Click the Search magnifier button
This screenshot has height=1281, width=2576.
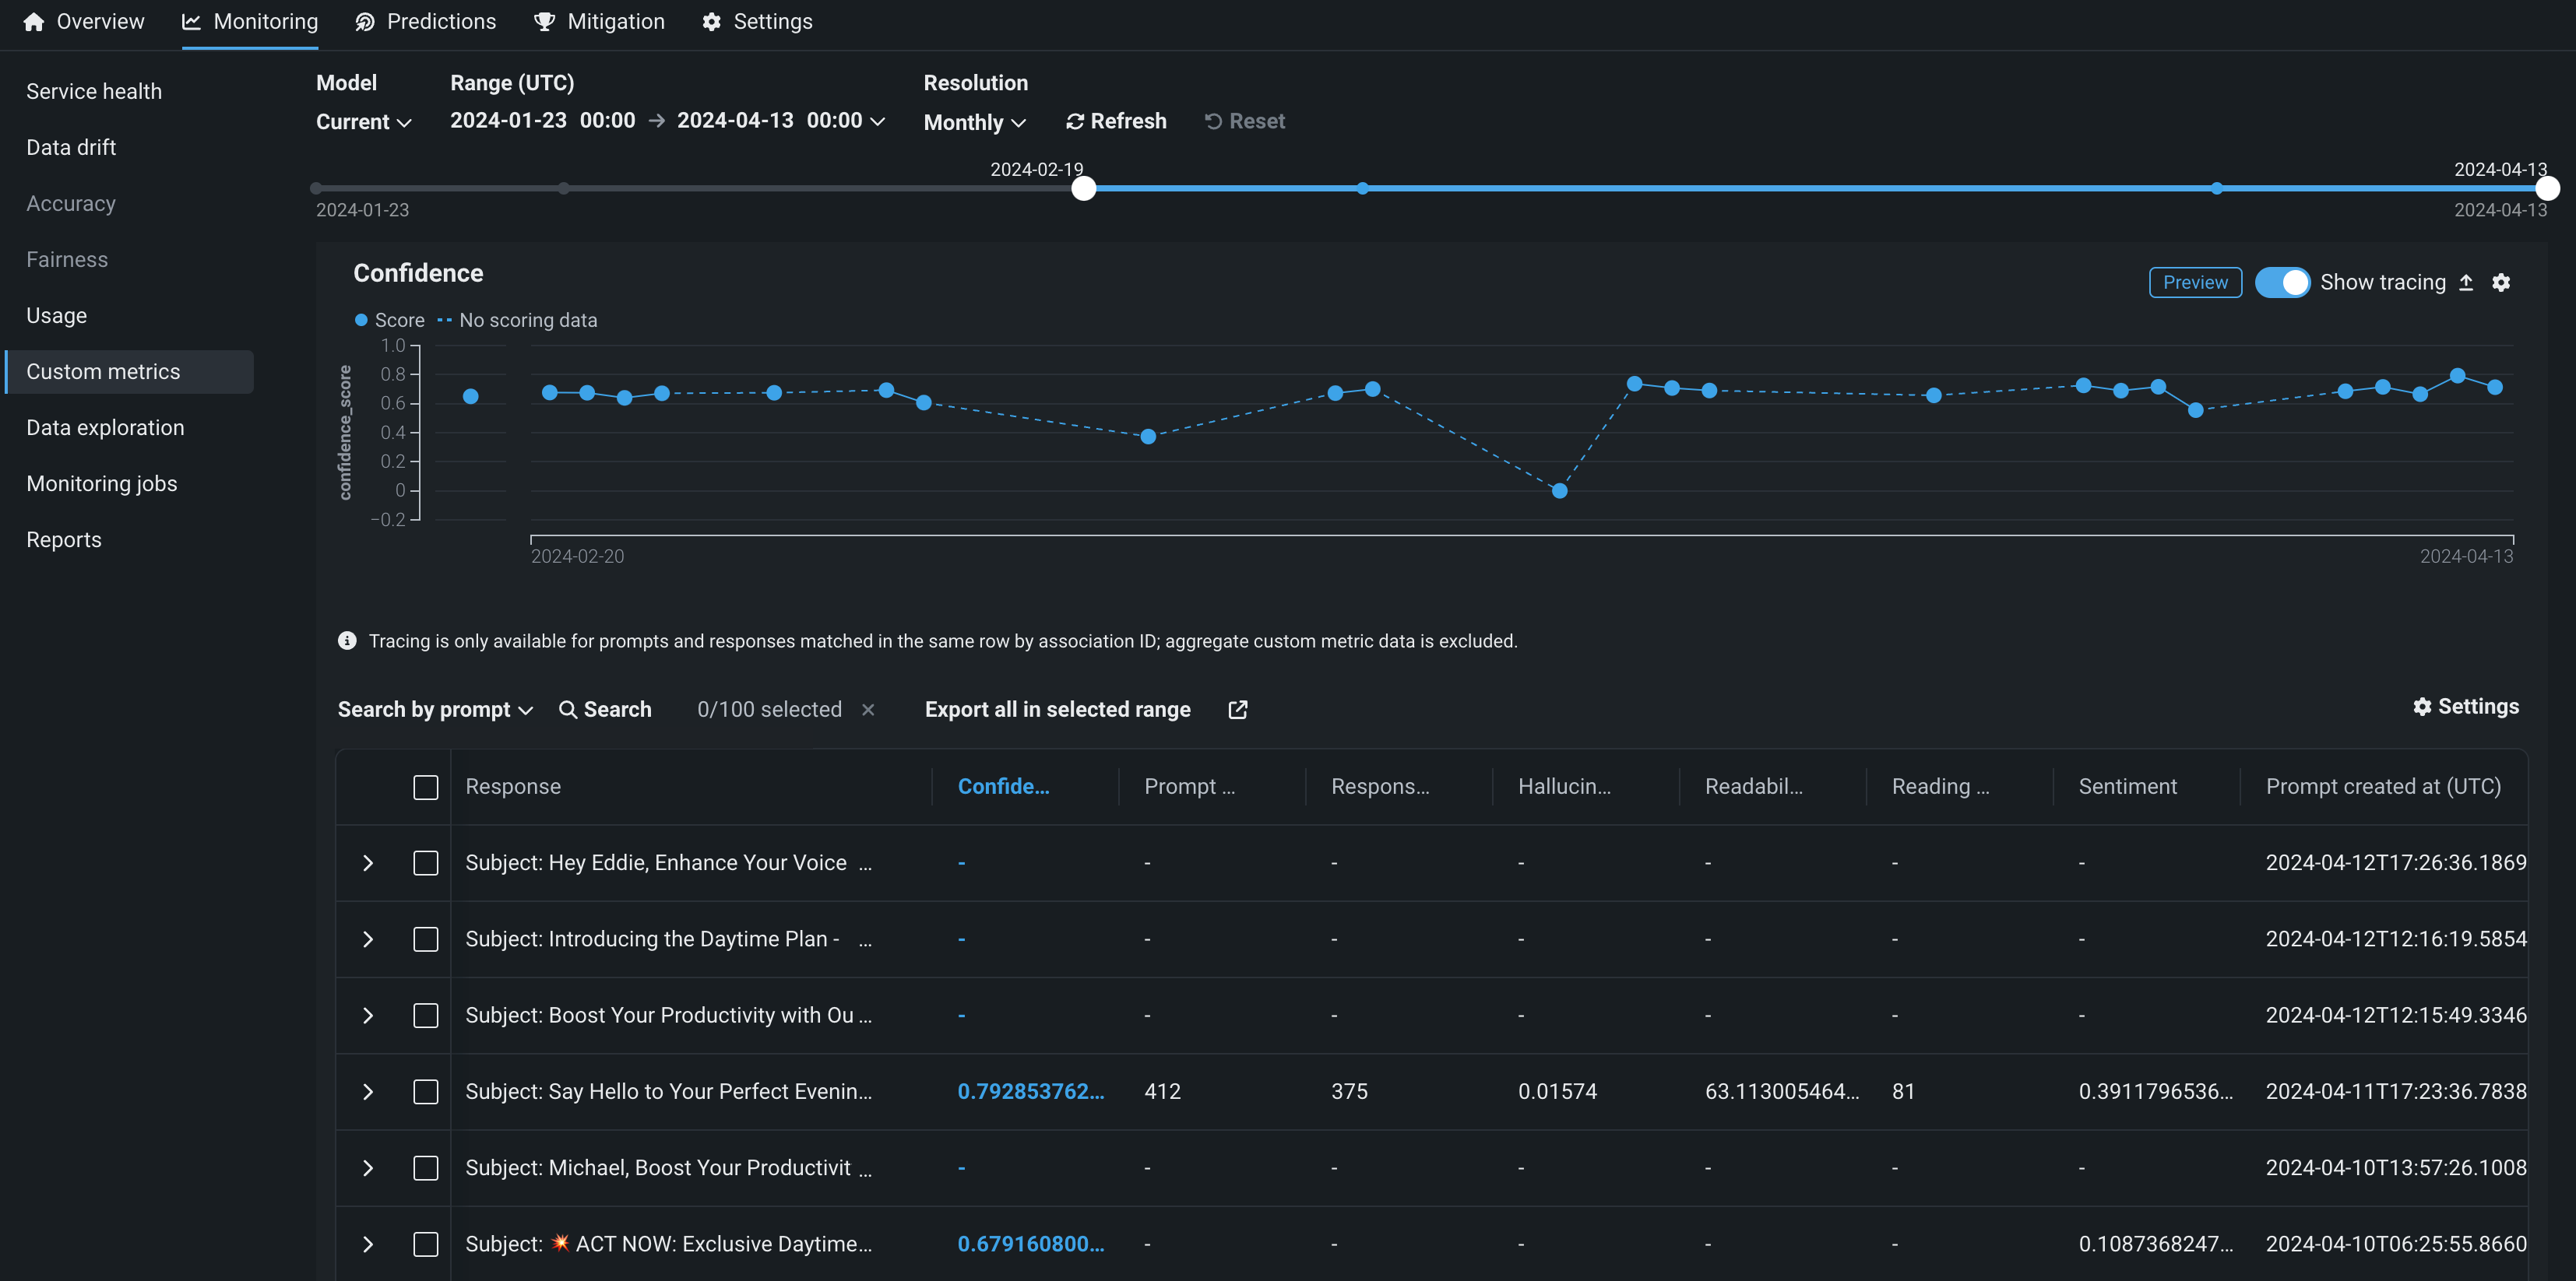tap(605, 710)
